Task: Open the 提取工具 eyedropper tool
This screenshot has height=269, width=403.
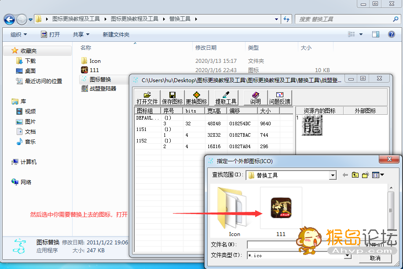Action: [x=226, y=98]
